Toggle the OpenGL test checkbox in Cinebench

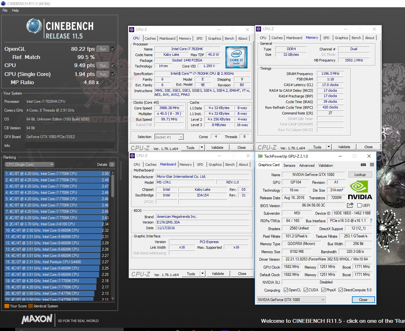(x=113, y=49)
